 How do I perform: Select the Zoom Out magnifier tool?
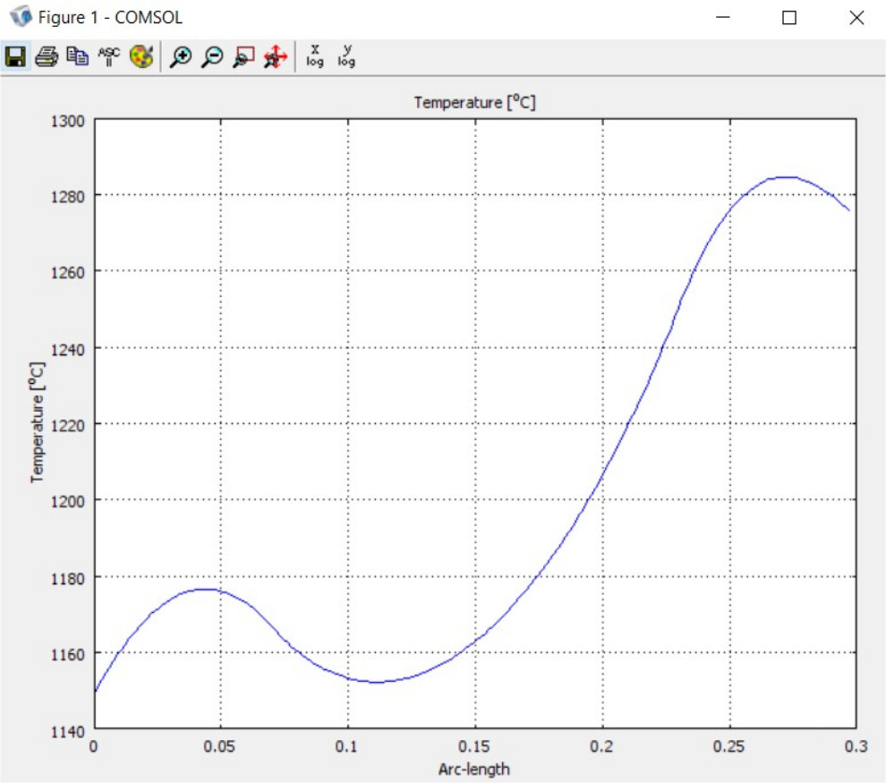[x=212, y=57]
